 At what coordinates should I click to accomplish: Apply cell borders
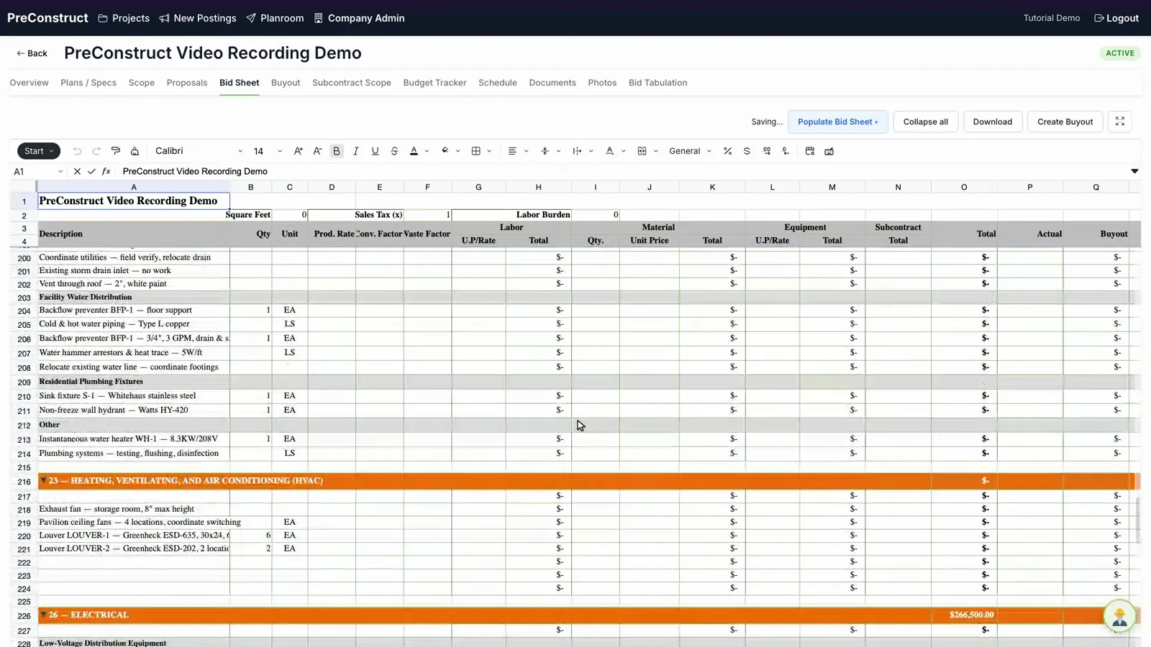(x=476, y=151)
